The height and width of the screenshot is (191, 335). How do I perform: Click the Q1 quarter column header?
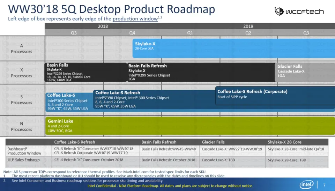click(190, 33)
